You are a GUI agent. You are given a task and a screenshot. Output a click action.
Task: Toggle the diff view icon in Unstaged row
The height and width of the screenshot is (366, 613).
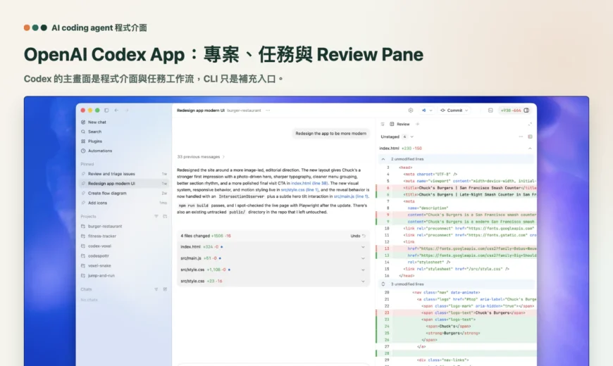coord(530,137)
